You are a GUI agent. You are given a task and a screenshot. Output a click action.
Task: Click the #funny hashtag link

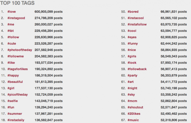pos(133,44)
